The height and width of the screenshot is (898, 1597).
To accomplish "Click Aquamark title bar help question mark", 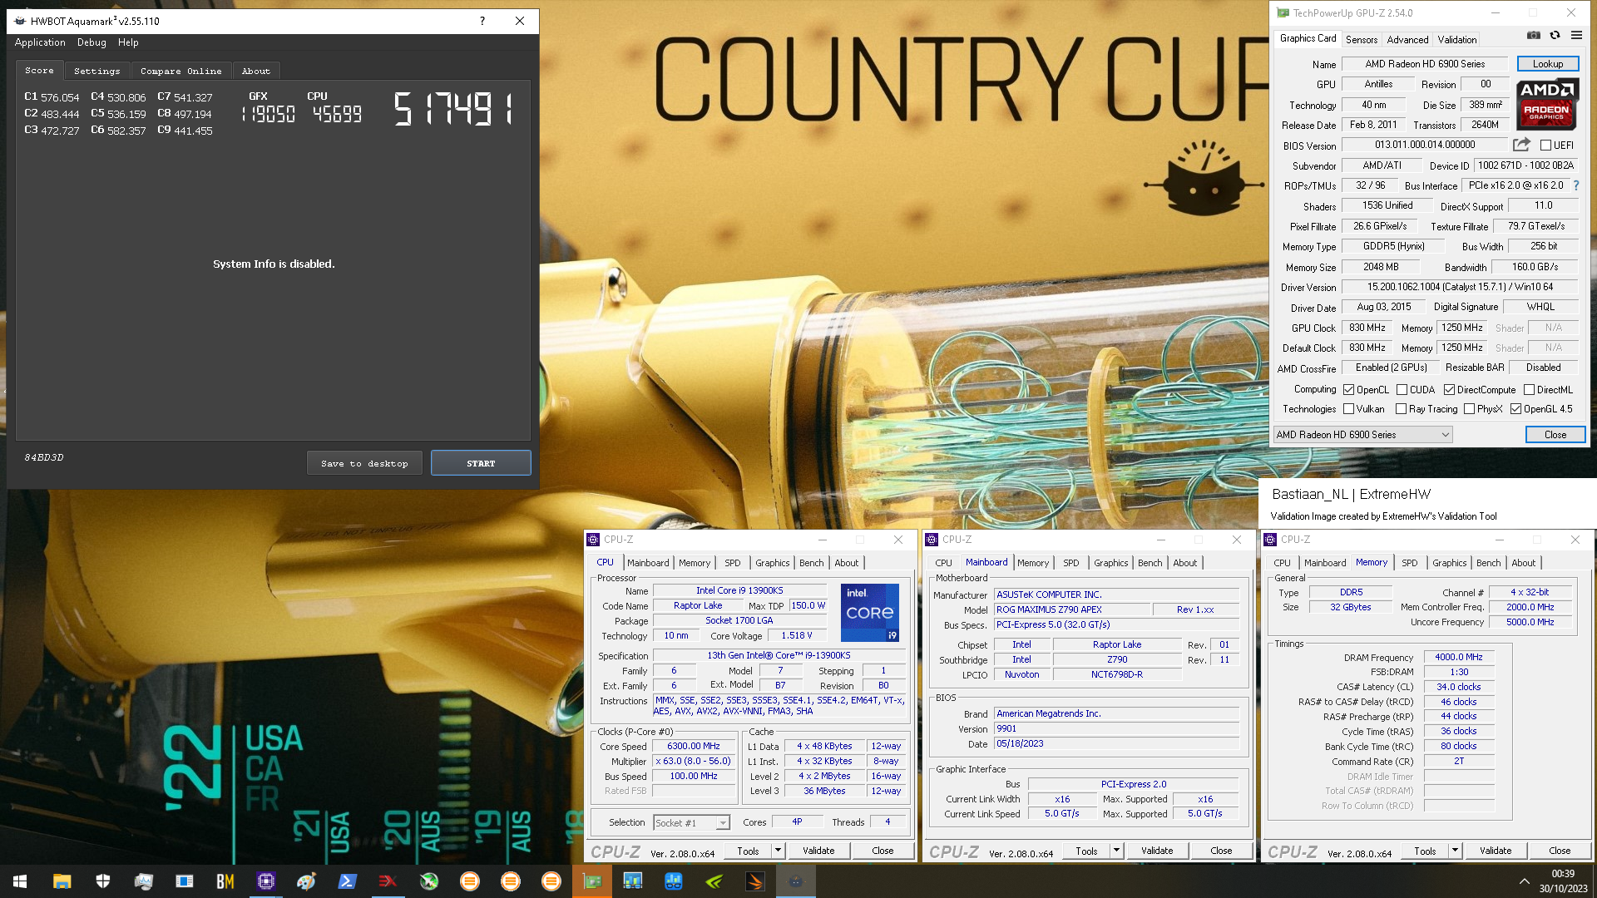I will tap(482, 21).
